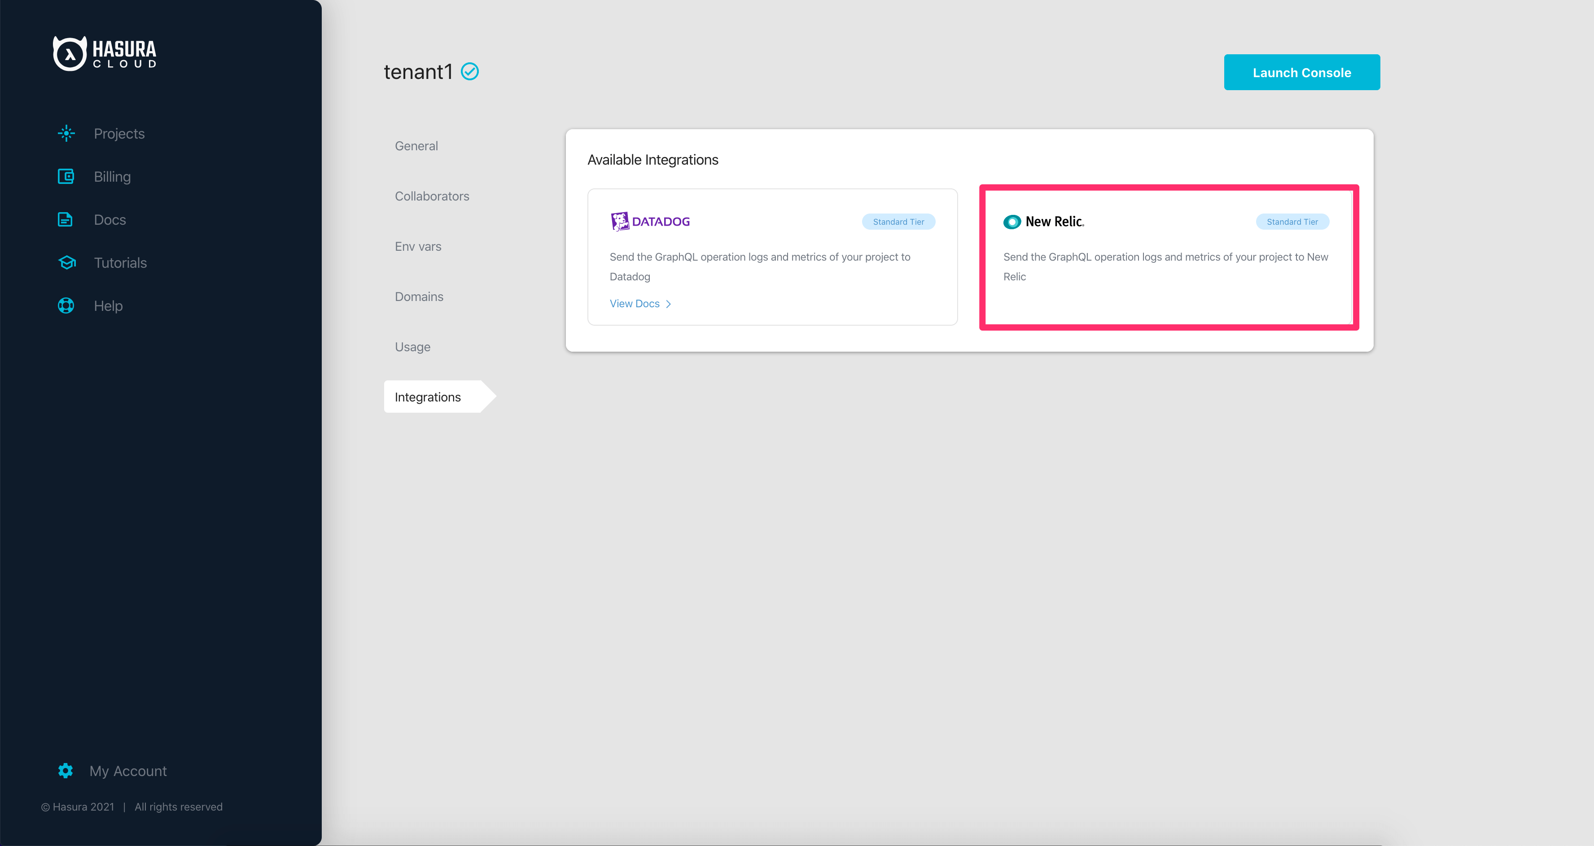Select the Integrations tab
This screenshot has height=846, width=1594.
point(428,397)
